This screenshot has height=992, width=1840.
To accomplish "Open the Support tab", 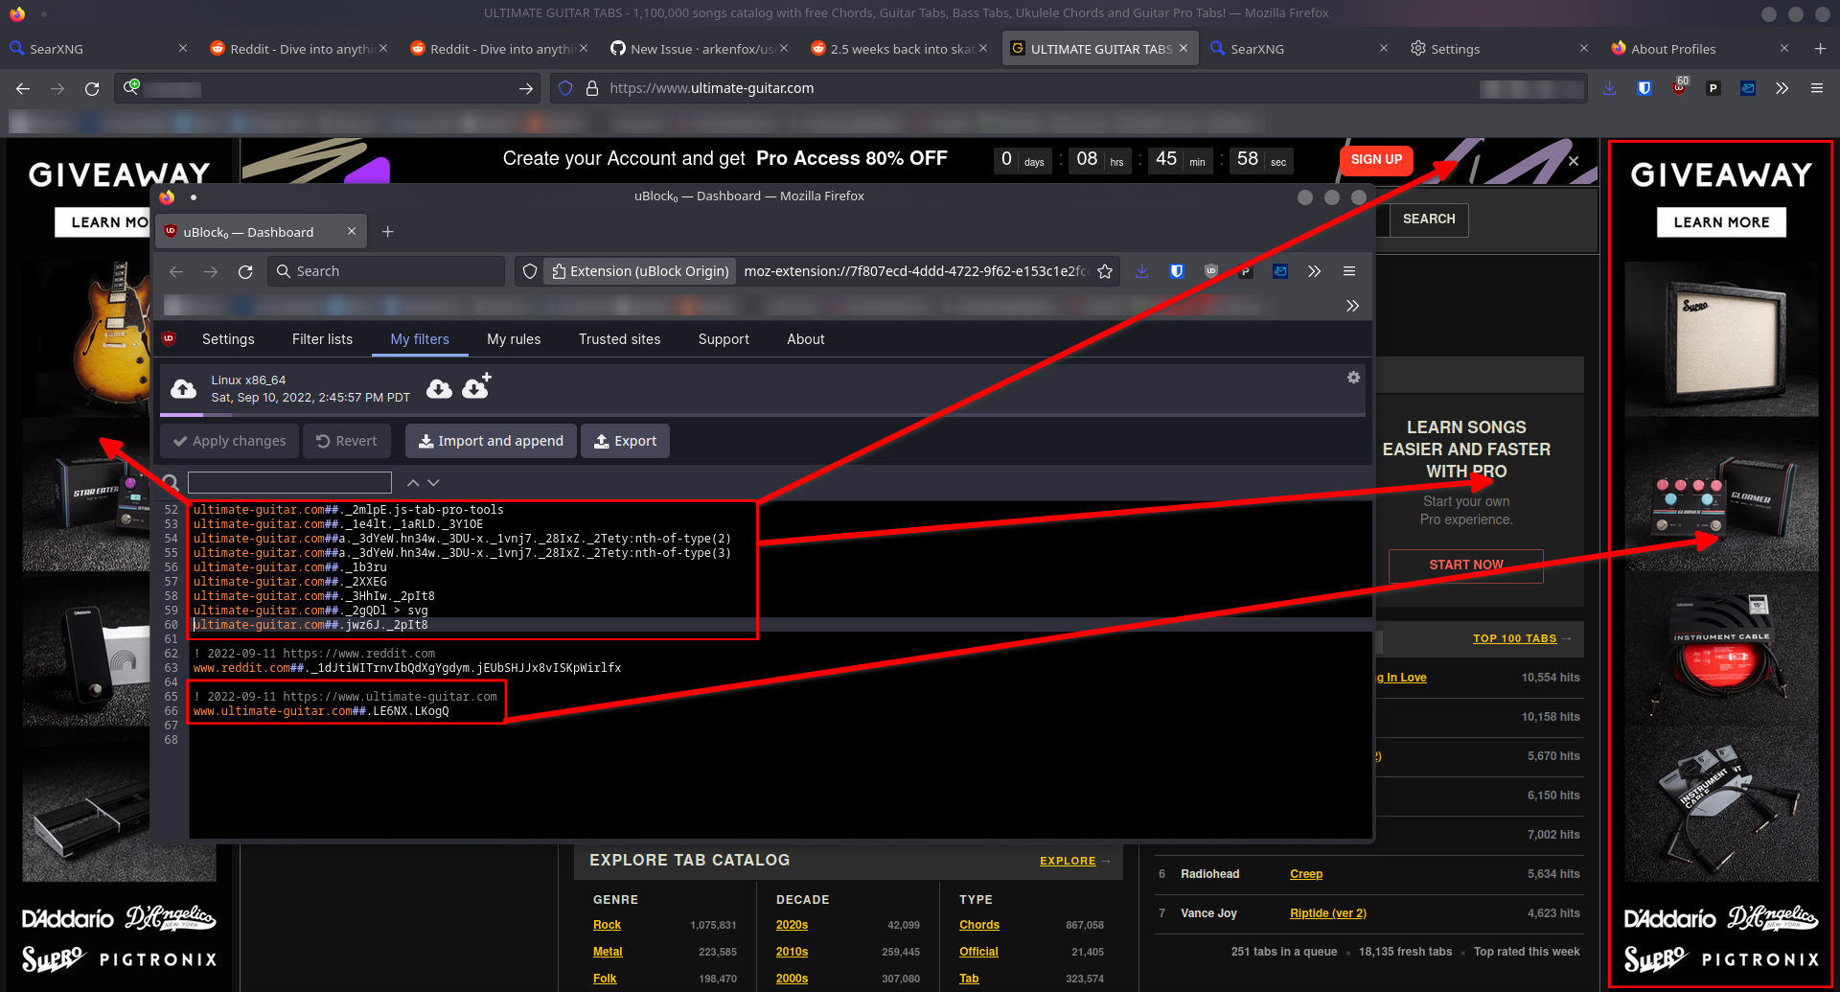I will [x=724, y=339].
